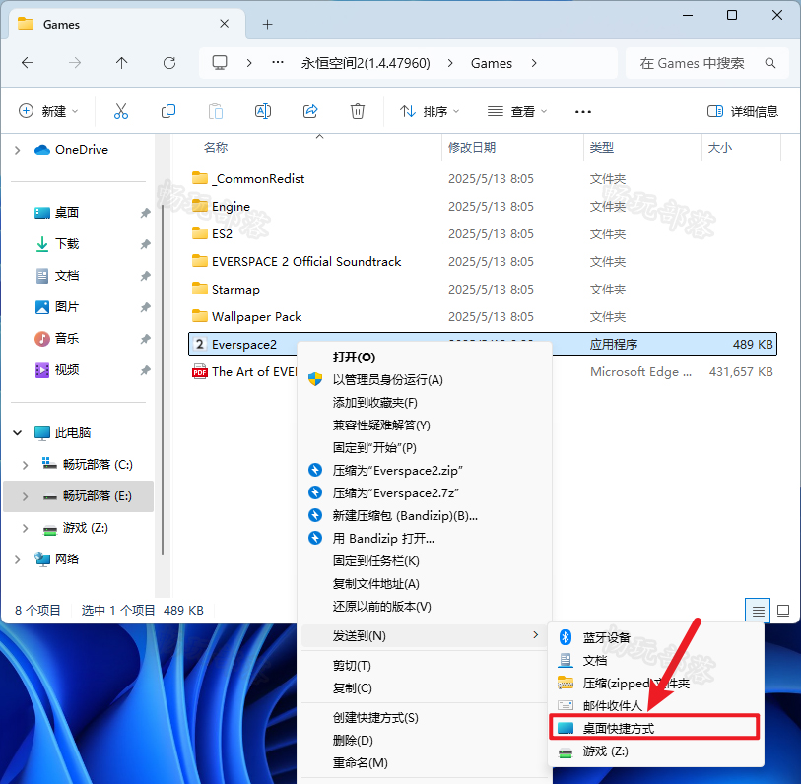Viewport: 801px width, 784px height.
Task: Click the Games breadcrumb segment
Action: (x=492, y=63)
